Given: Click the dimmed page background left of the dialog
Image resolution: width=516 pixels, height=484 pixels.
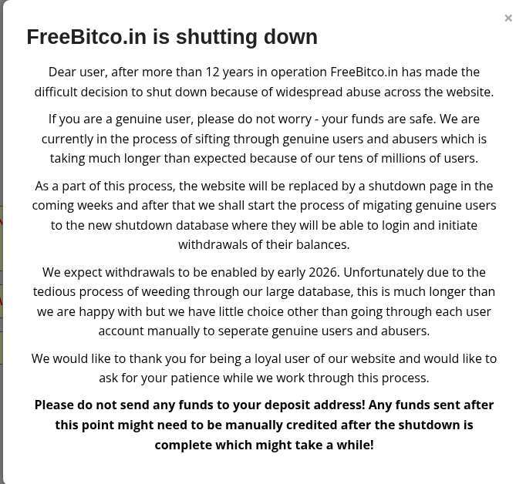Looking at the screenshot, I should (x=1, y=132).
